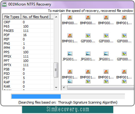This screenshot has width=135, height=114.
Task: Select the first GIF000 icon in second row
Action: [88, 36]
